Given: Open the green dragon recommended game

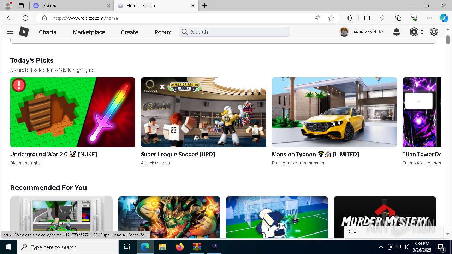Looking at the screenshot, I should coord(169,217).
